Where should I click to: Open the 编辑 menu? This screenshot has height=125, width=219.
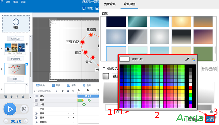(15, 2)
